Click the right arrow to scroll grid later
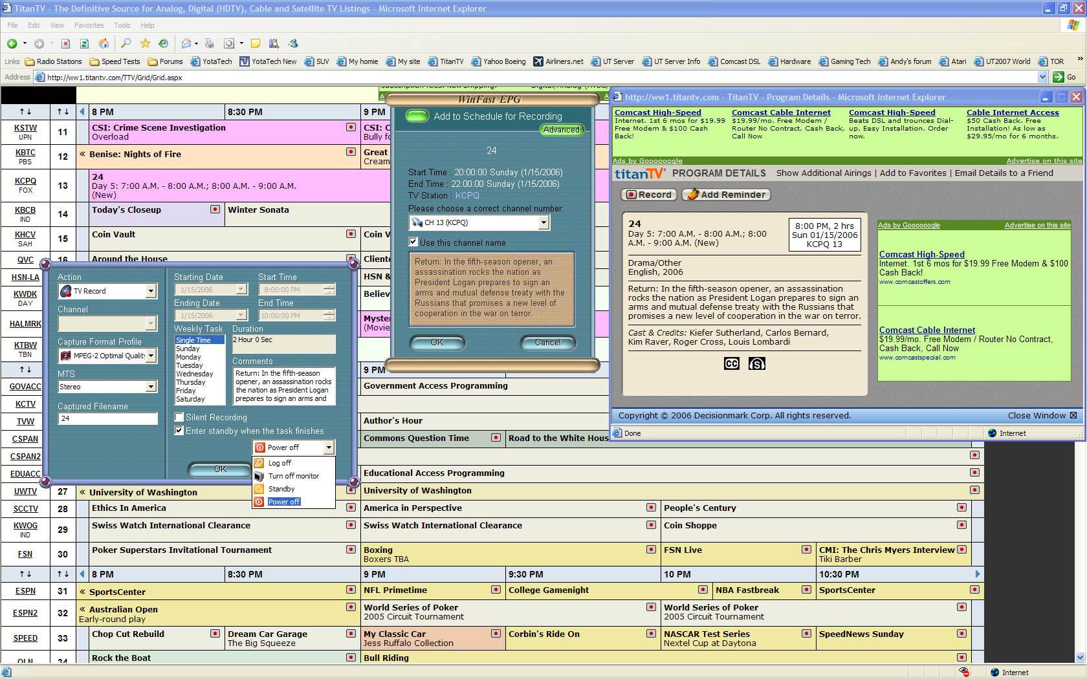Viewport: 1087px width, 679px height. [977, 574]
